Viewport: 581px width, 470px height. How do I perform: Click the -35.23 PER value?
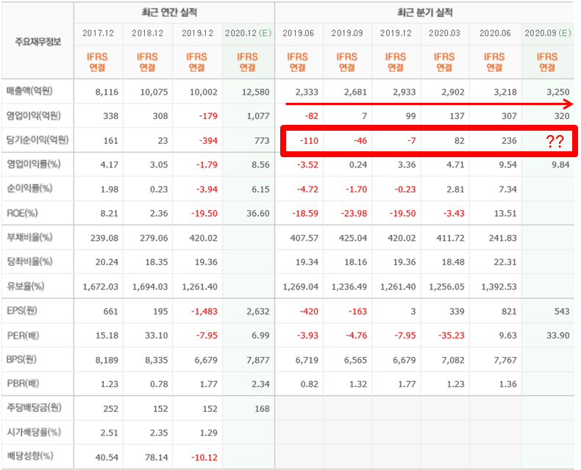(x=452, y=336)
